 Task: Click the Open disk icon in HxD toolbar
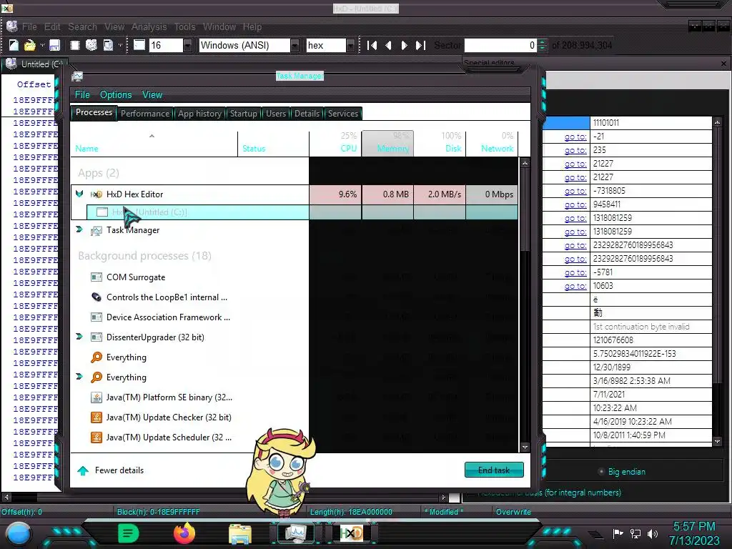tap(91, 45)
